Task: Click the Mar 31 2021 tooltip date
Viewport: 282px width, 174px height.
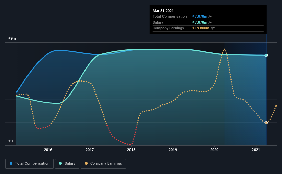Action: pyautogui.click(x=163, y=11)
